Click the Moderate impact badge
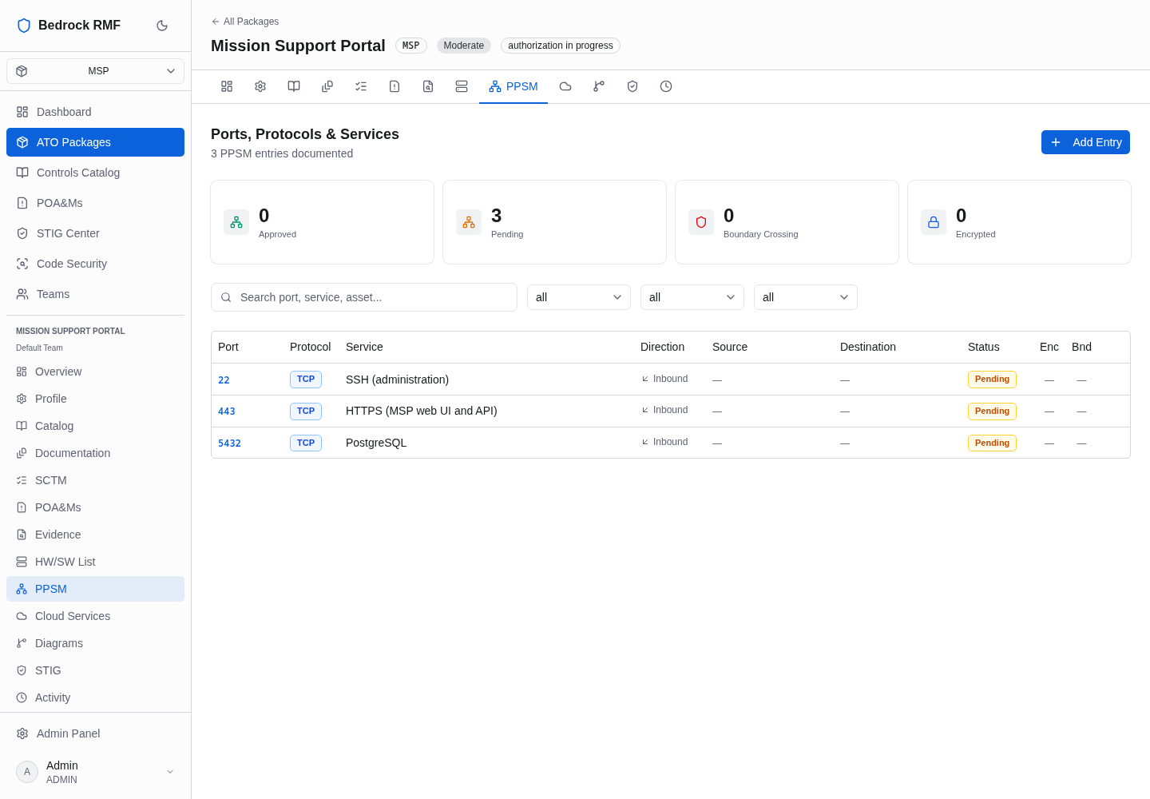Viewport: 1150px width, 799px height. pyautogui.click(x=464, y=46)
